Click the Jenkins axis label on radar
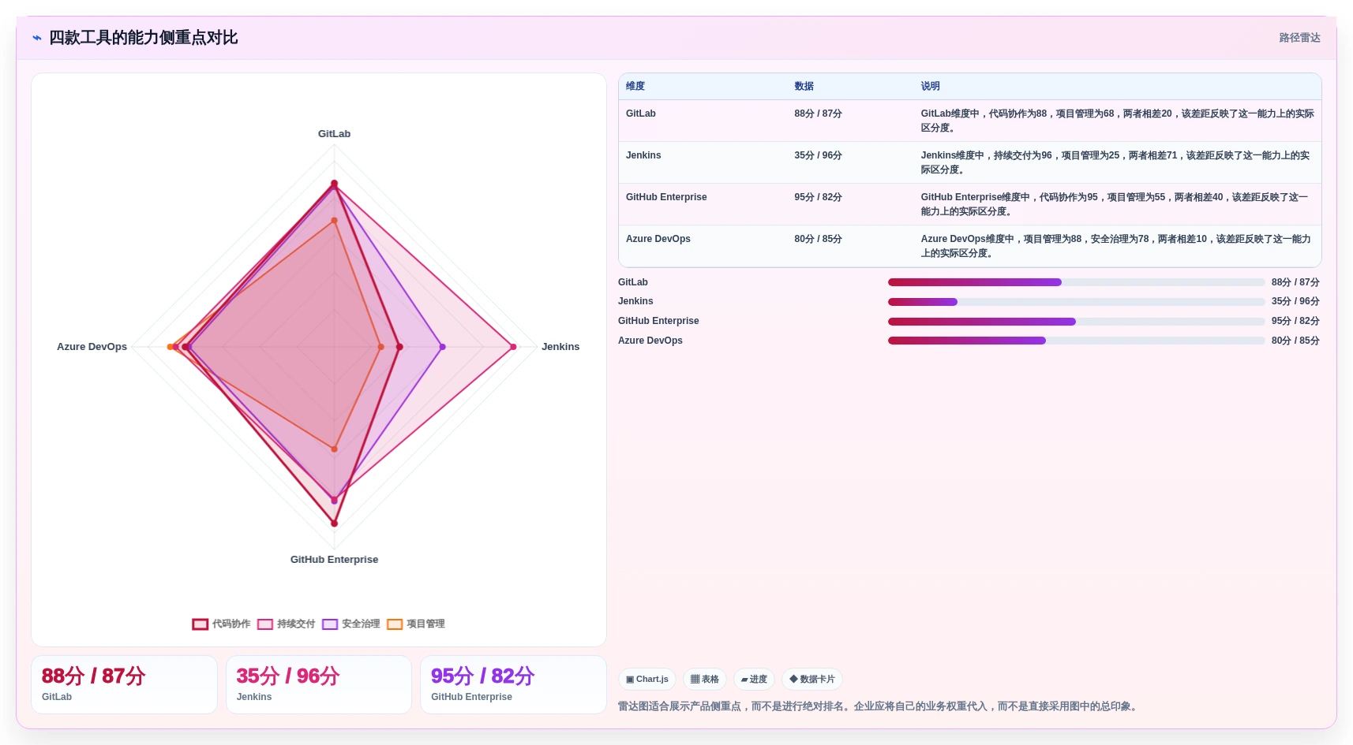Image resolution: width=1353 pixels, height=745 pixels. [x=560, y=347]
